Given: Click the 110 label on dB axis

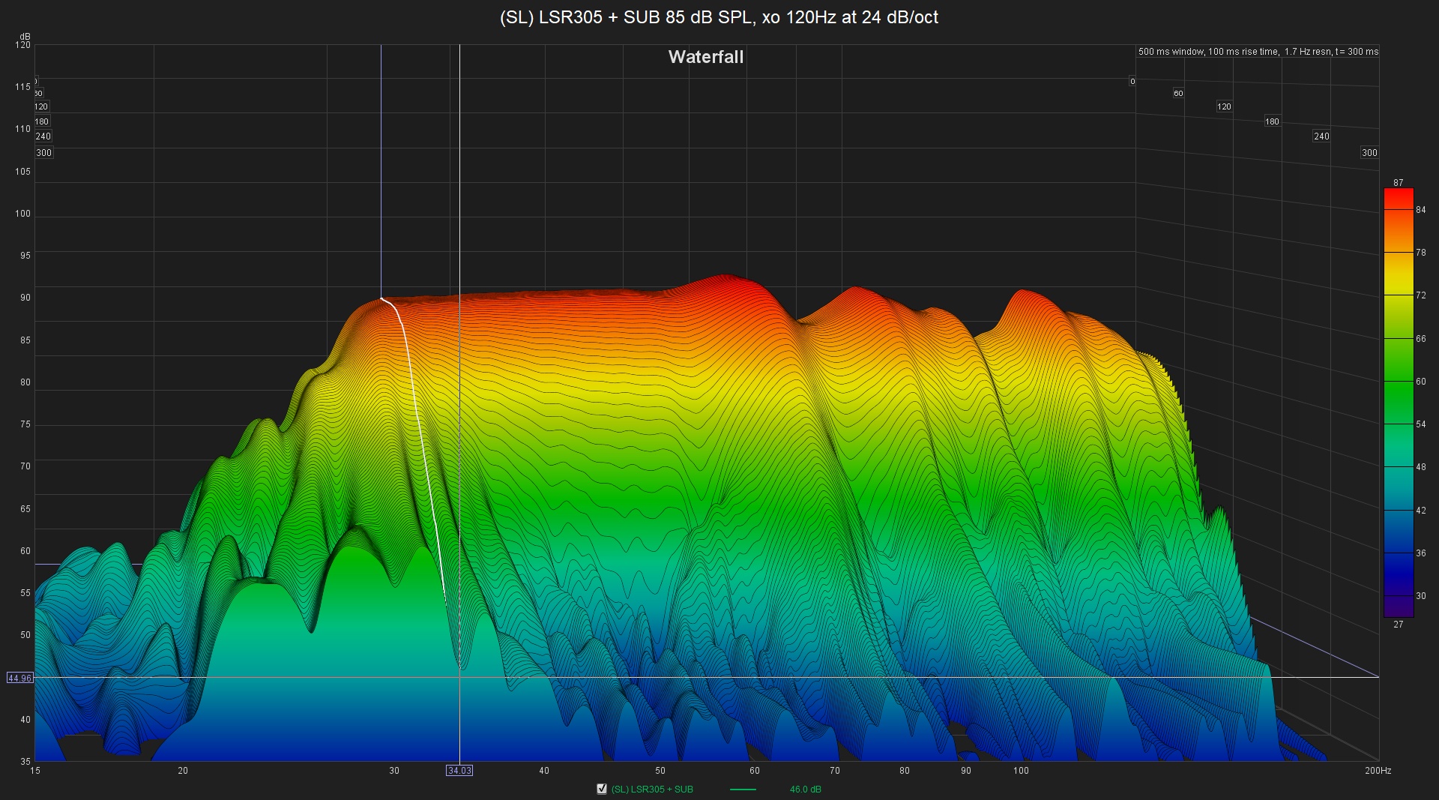Looking at the screenshot, I should point(22,129).
